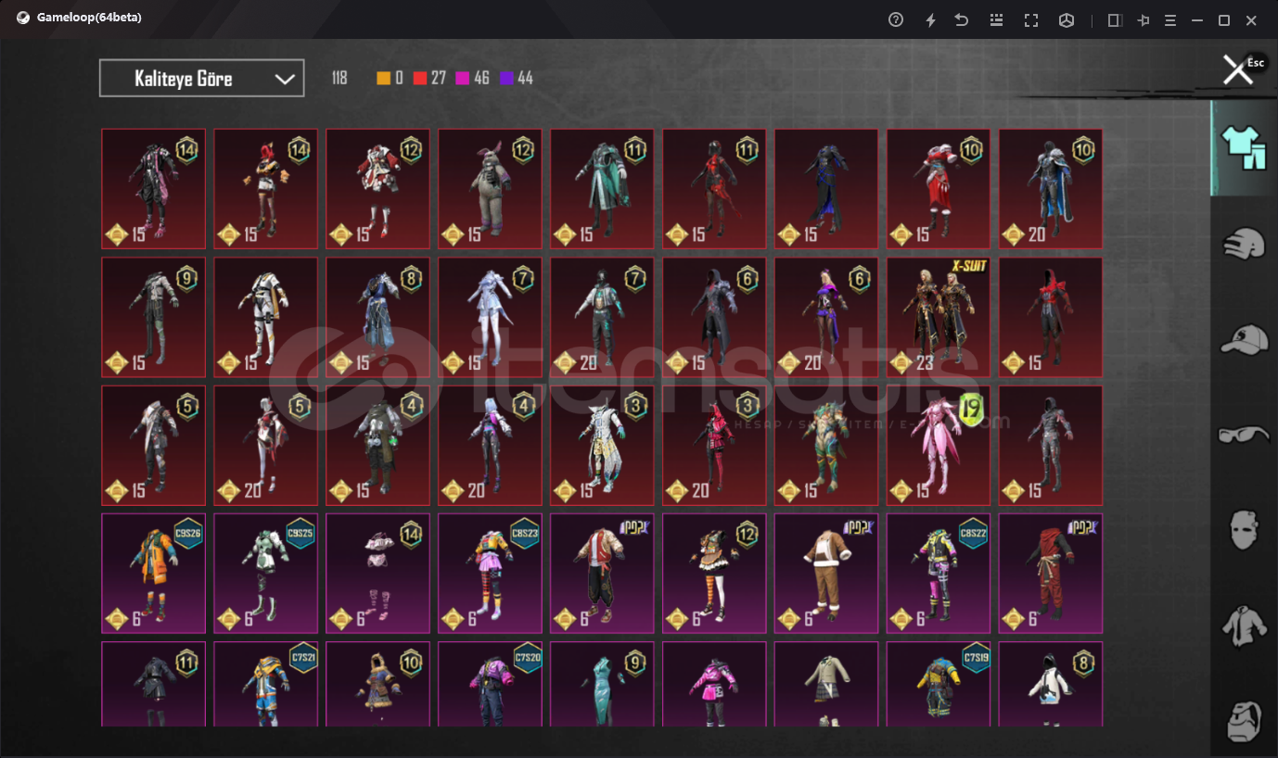Open the glasses category icon
The width and height of the screenshot is (1278, 758).
[x=1244, y=435]
